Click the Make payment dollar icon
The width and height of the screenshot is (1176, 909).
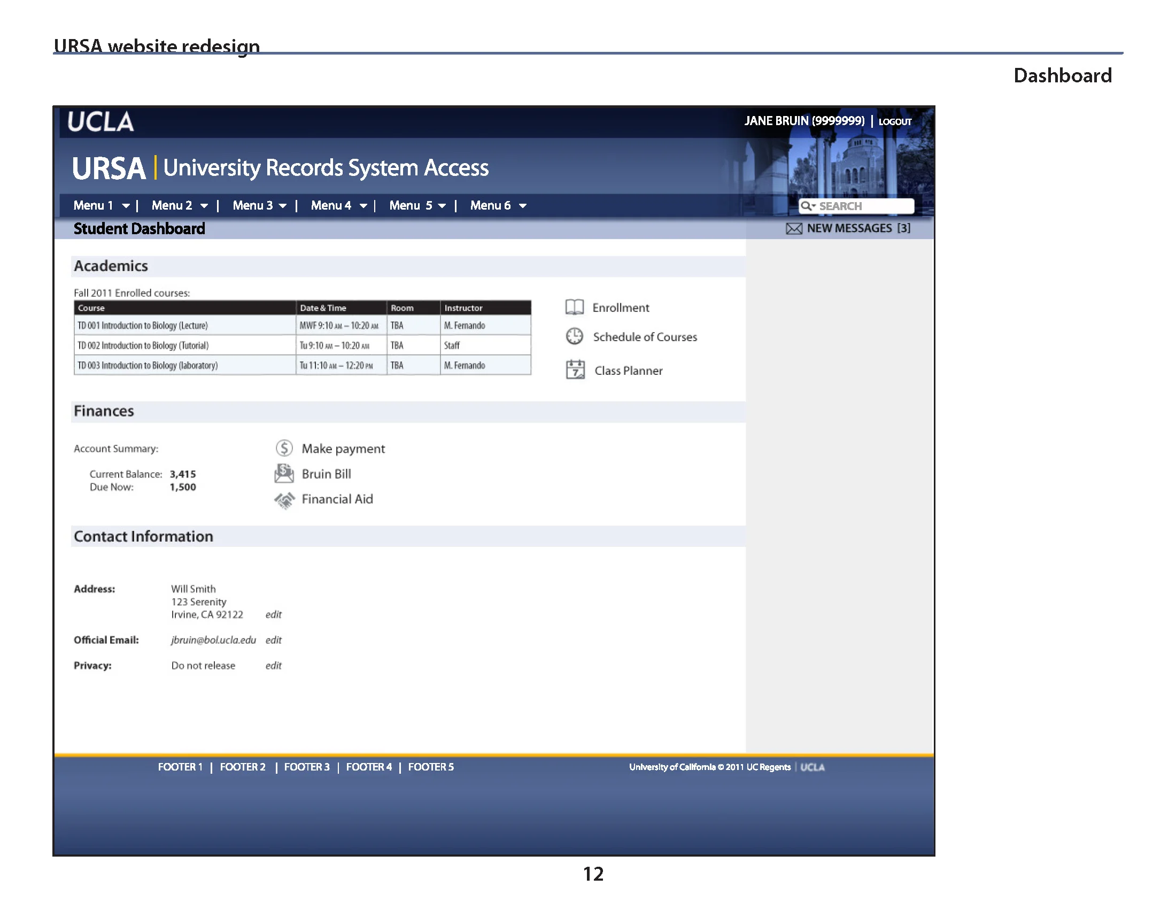tap(284, 448)
